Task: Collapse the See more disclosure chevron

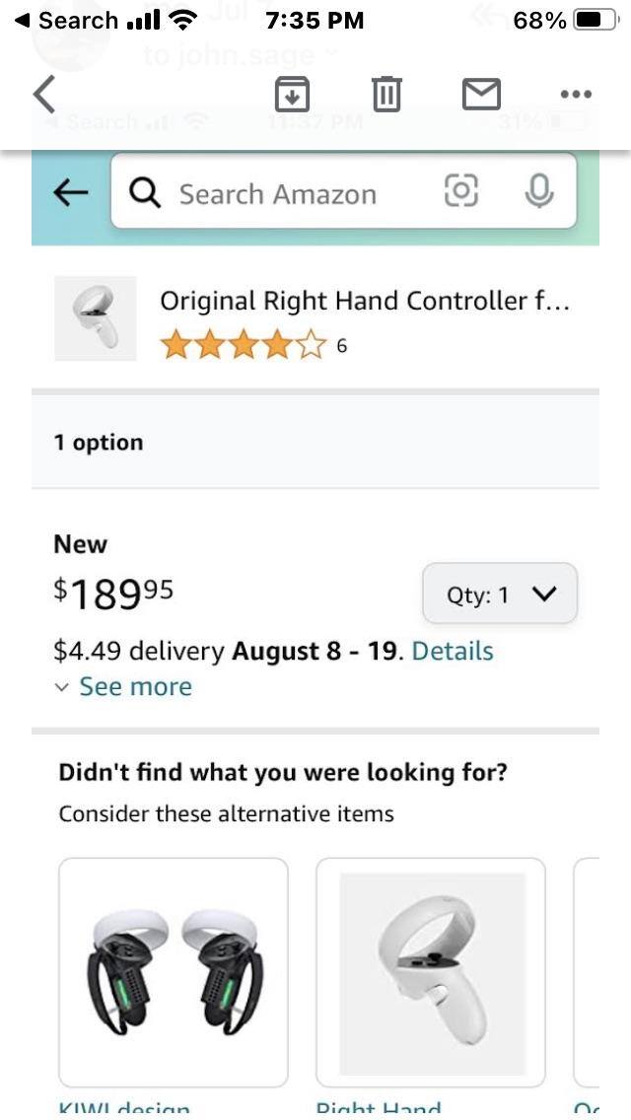Action: (63, 687)
